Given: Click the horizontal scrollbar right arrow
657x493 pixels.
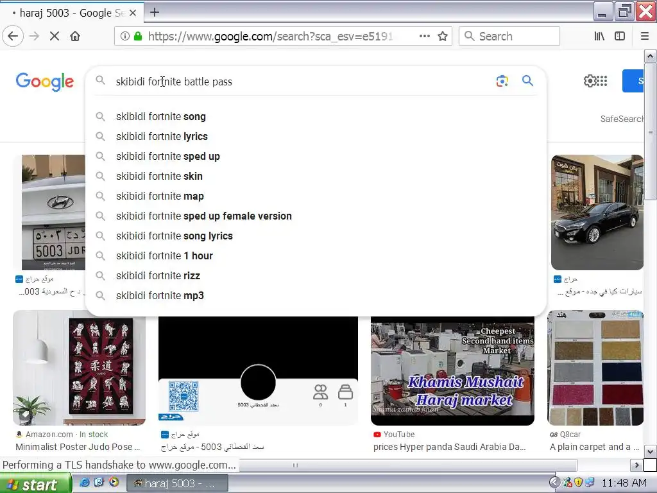Looking at the screenshot, I should tap(636, 465).
